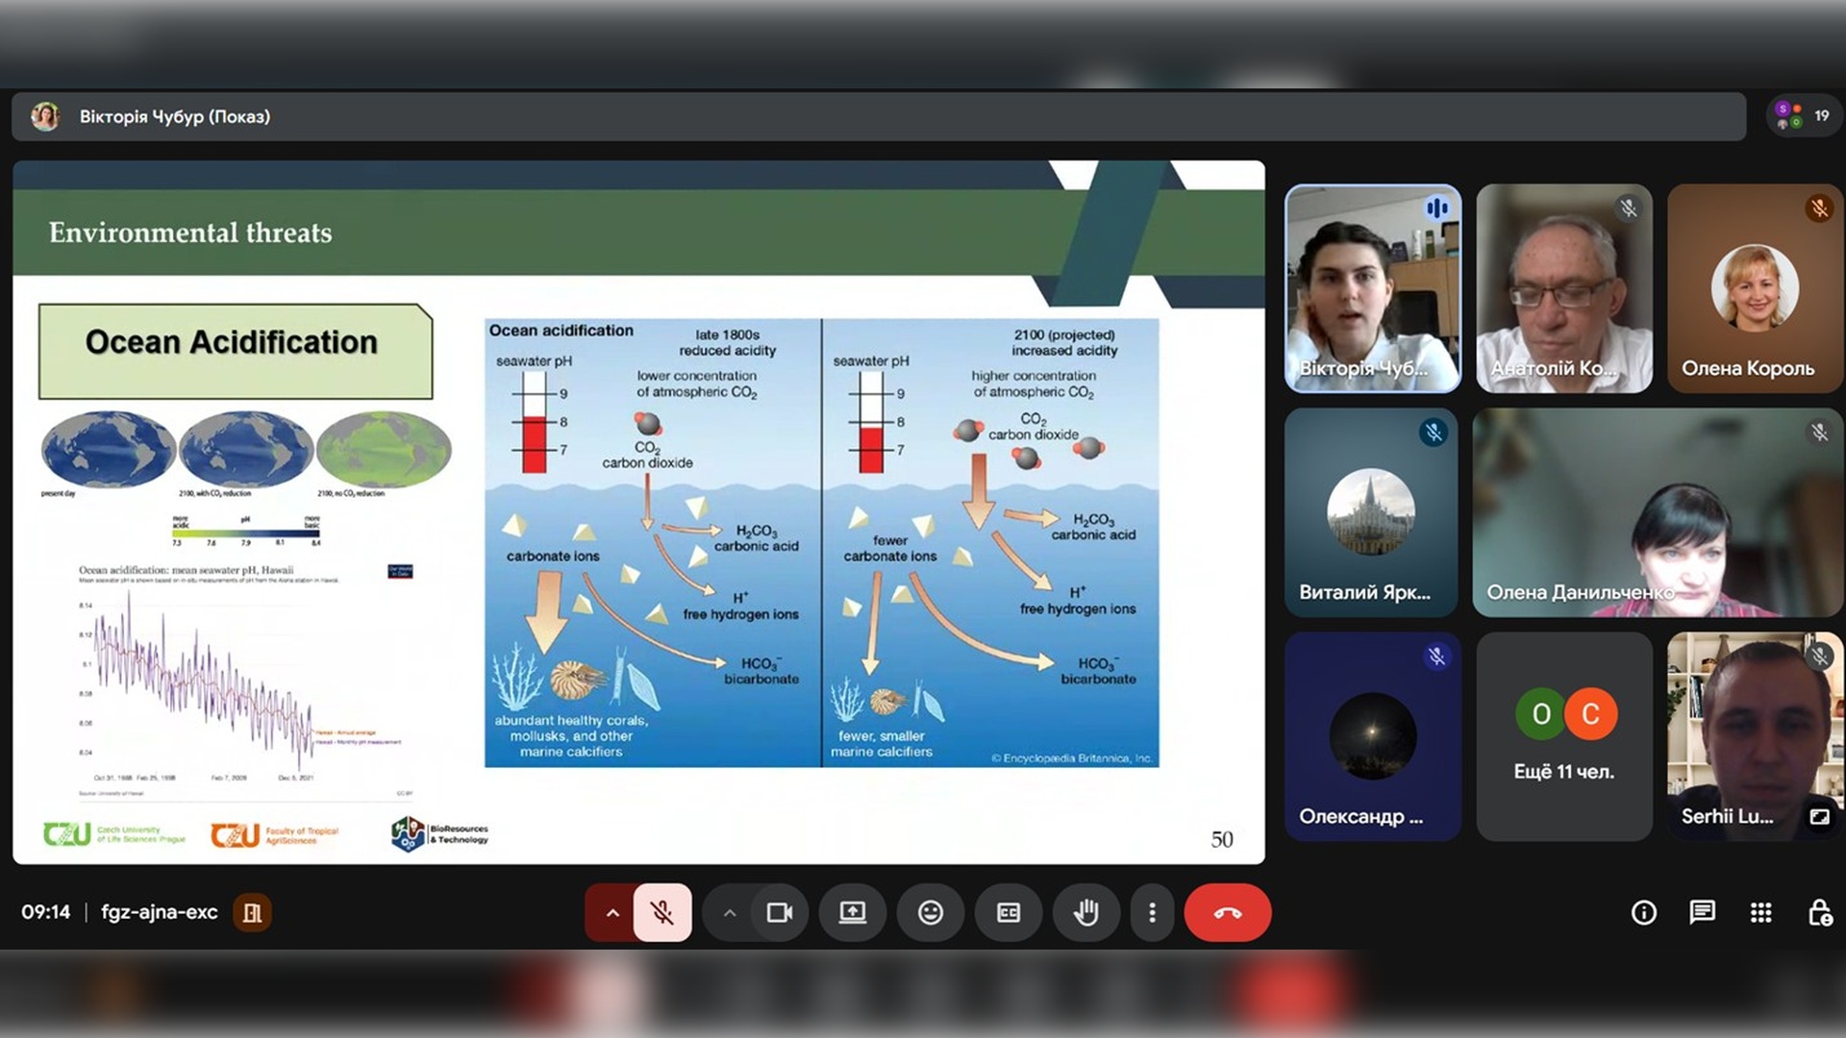The width and height of the screenshot is (1846, 1038).
Task: Open the 'Ещё 11 чел.' participants tile
Action: (1563, 736)
